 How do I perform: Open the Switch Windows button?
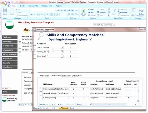(141, 12)
